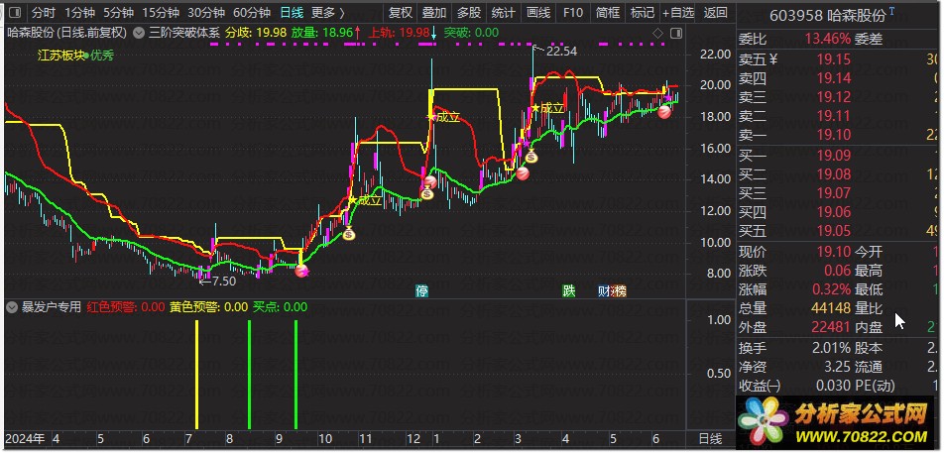The image size is (944, 453).
Task: Select the 60分钟 period tab
Action: click(251, 12)
